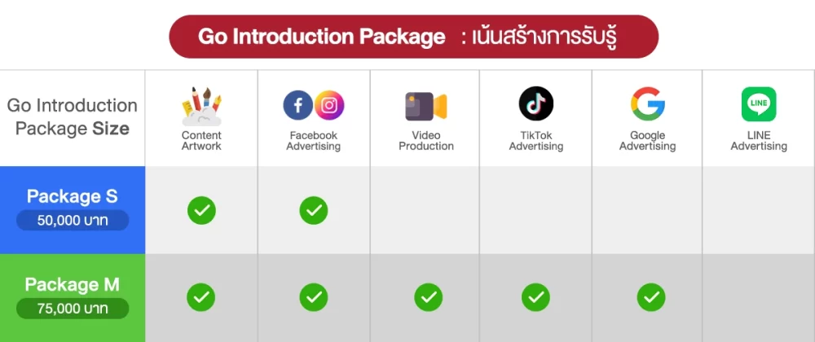Viewport: 815px width, 342px height.
Task: Click the Video Production camera icon
Action: (425, 107)
